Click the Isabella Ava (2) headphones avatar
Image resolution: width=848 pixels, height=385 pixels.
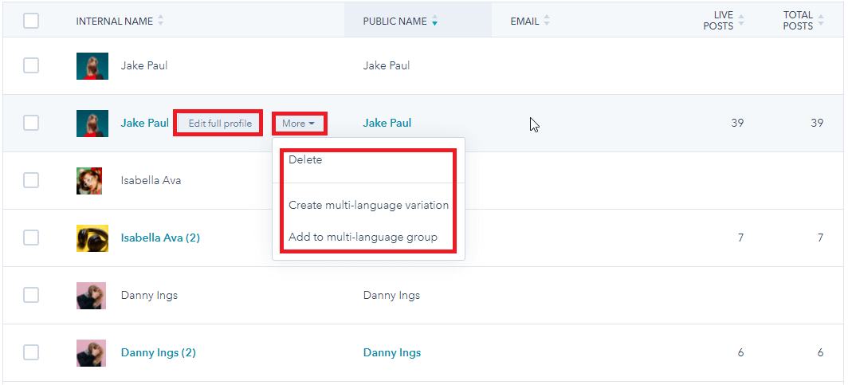[92, 238]
